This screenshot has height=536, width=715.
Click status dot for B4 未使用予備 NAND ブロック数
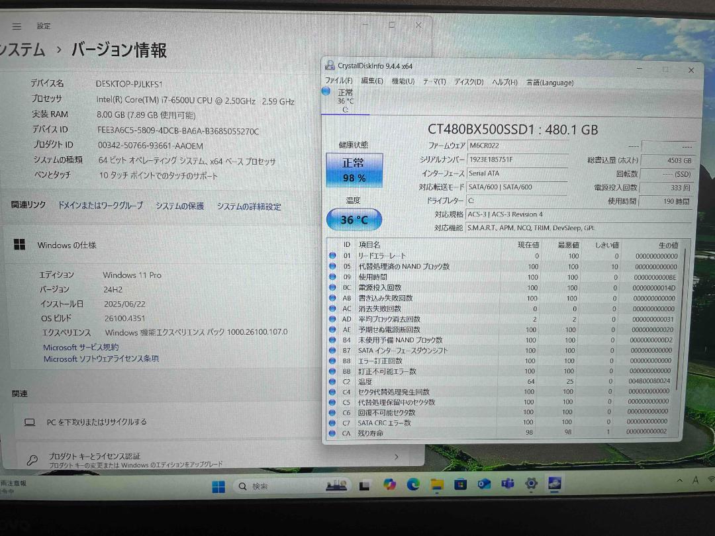pos(332,339)
